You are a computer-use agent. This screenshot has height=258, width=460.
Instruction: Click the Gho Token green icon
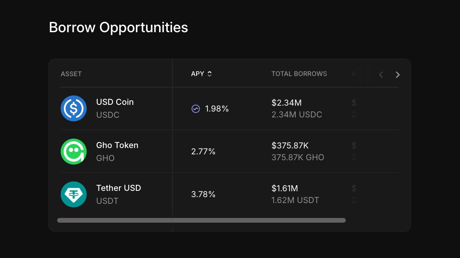[x=74, y=152]
